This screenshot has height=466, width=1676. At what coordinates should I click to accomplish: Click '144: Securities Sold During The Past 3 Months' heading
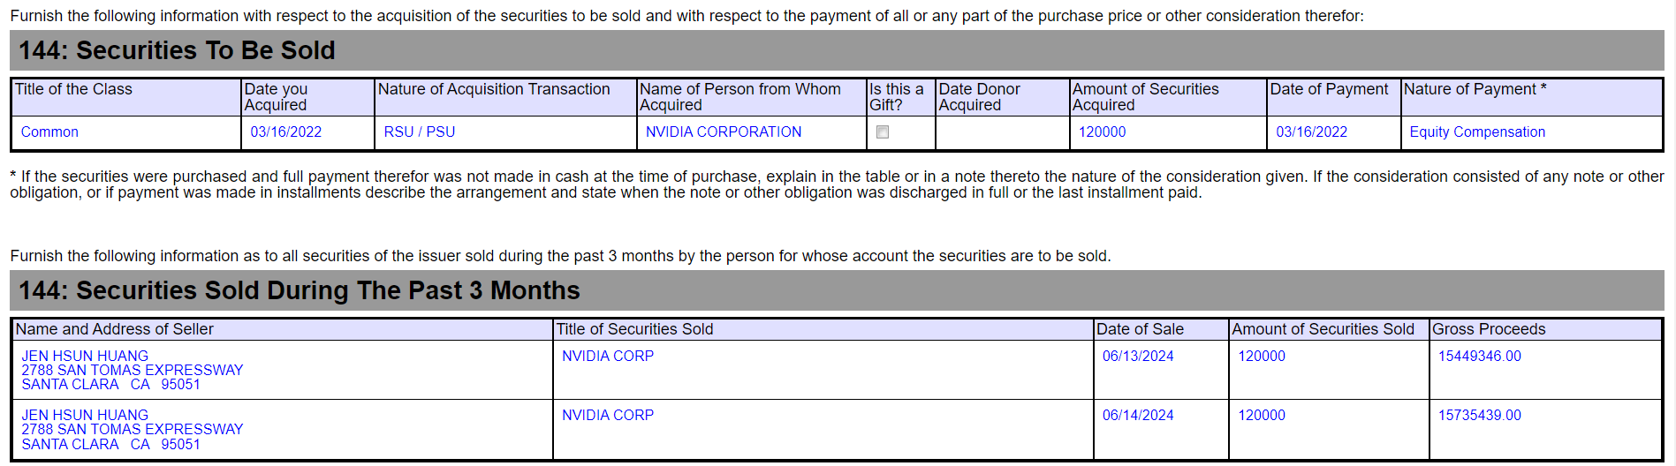(300, 290)
